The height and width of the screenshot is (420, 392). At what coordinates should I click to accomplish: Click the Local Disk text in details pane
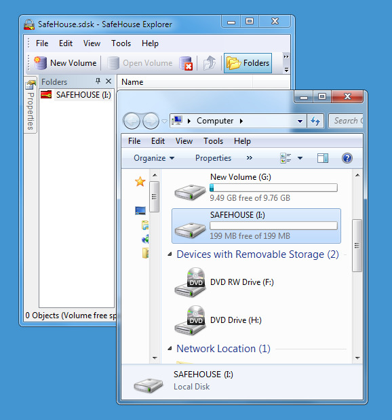point(192,387)
